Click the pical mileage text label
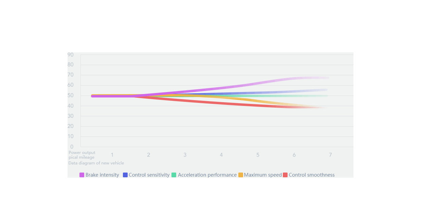This screenshot has height=203, width=421. [x=81, y=157]
